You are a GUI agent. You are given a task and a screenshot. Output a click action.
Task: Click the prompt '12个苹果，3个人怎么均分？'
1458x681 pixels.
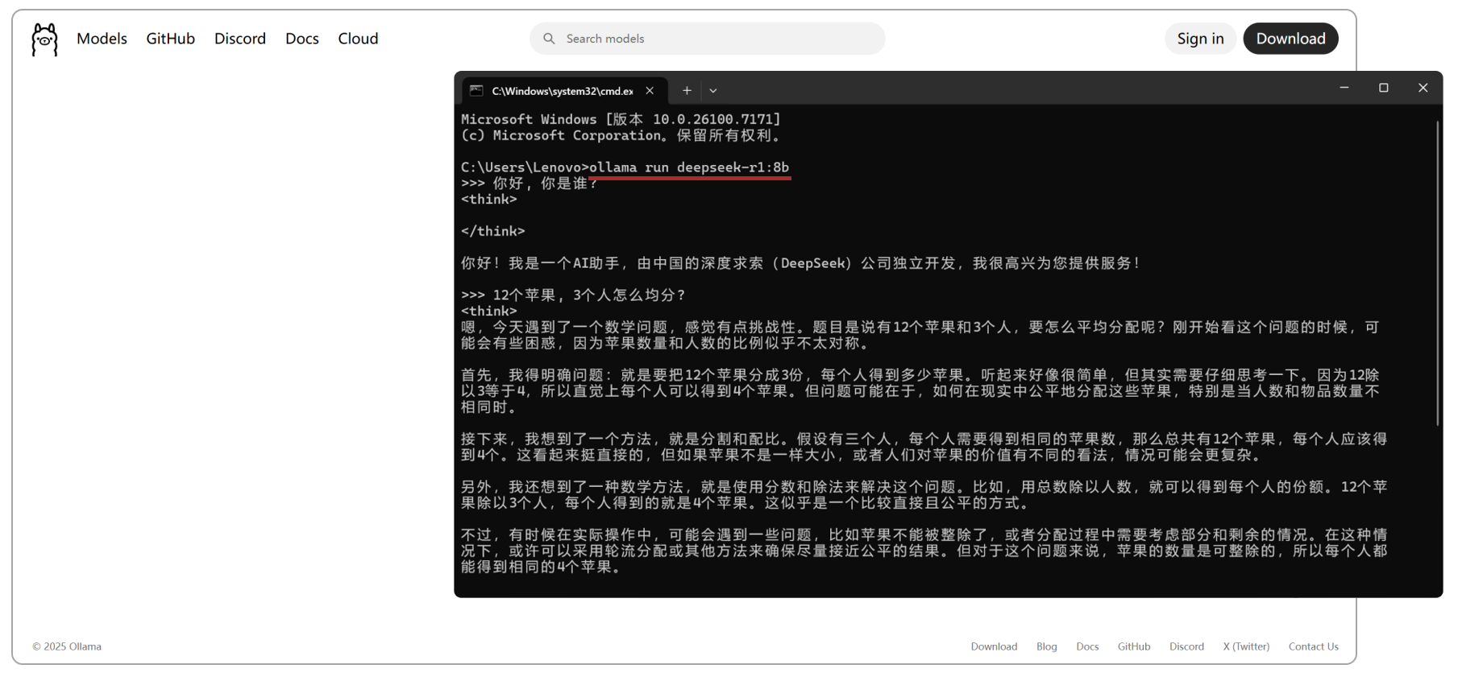(x=589, y=295)
